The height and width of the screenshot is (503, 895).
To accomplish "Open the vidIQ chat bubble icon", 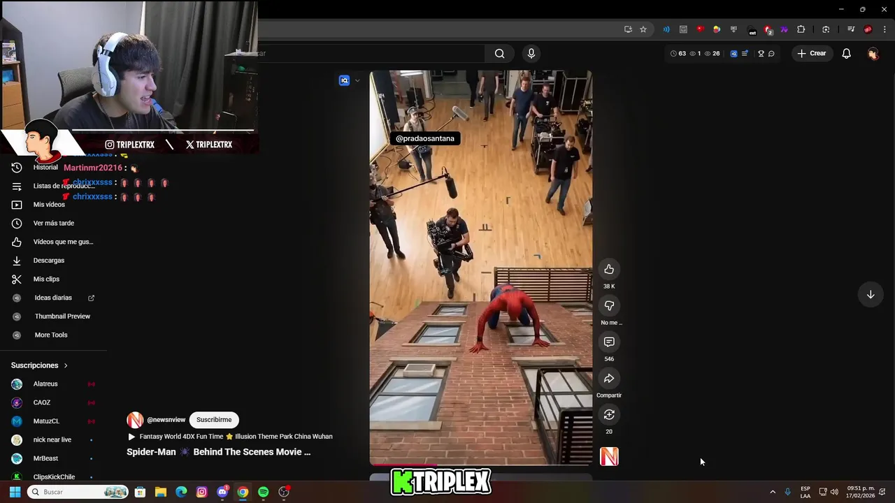I will tap(771, 53).
